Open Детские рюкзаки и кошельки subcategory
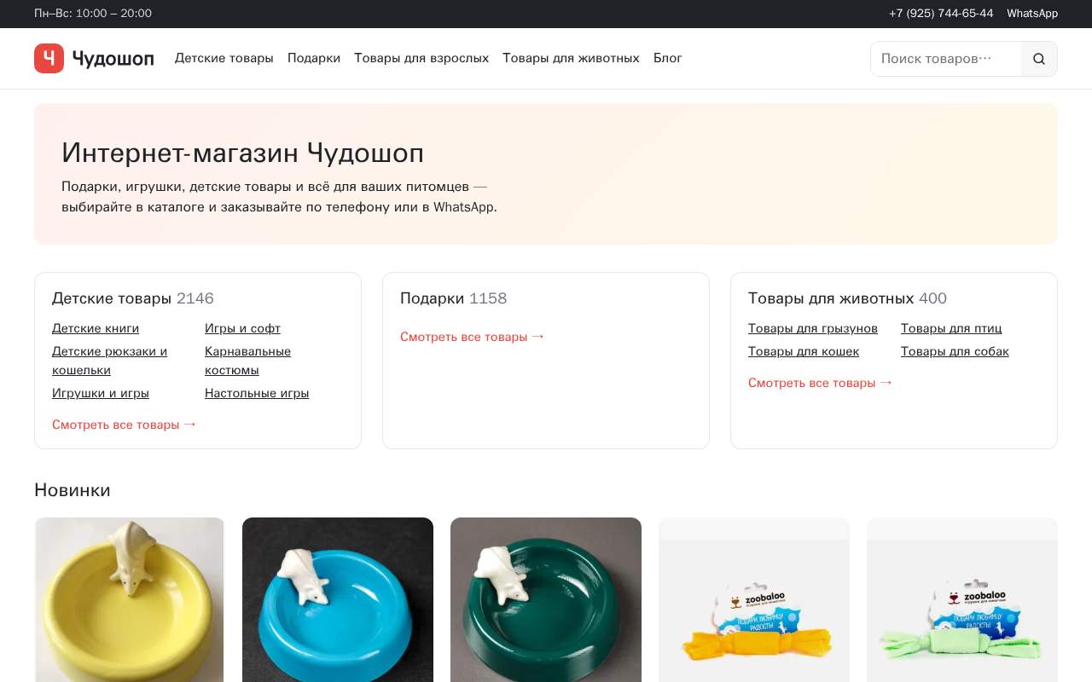Viewport: 1092px width, 682px height. click(109, 361)
